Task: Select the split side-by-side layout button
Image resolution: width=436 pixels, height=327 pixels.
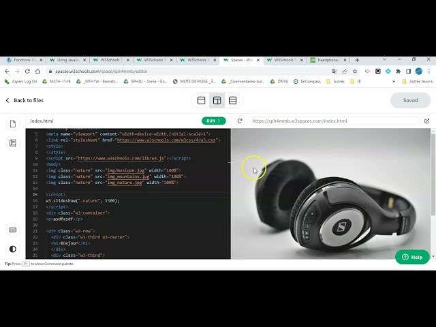Action: (x=217, y=100)
